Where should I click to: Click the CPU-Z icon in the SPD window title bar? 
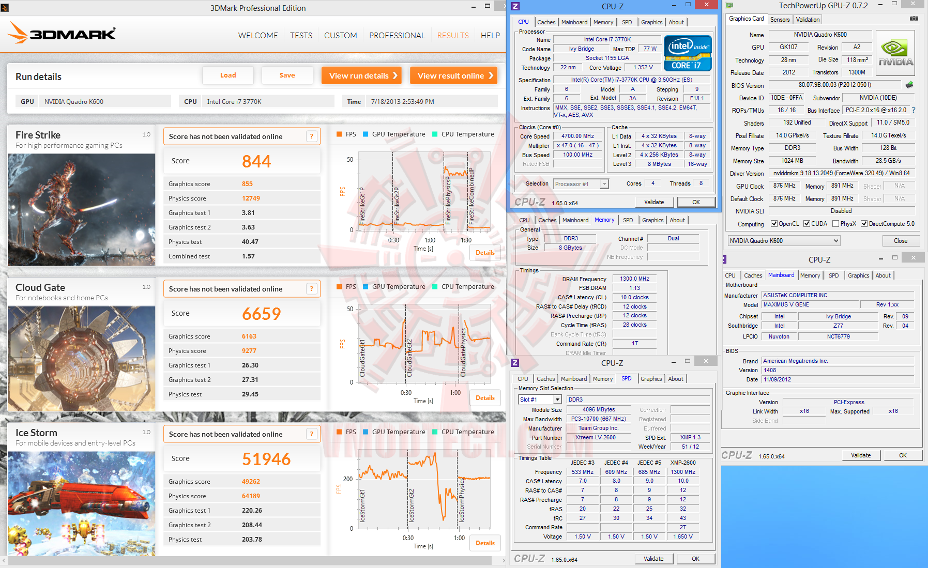515,363
